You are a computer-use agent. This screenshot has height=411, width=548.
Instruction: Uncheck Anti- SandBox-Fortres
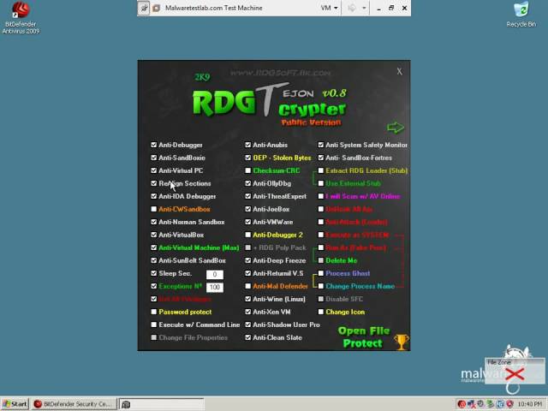(321, 158)
